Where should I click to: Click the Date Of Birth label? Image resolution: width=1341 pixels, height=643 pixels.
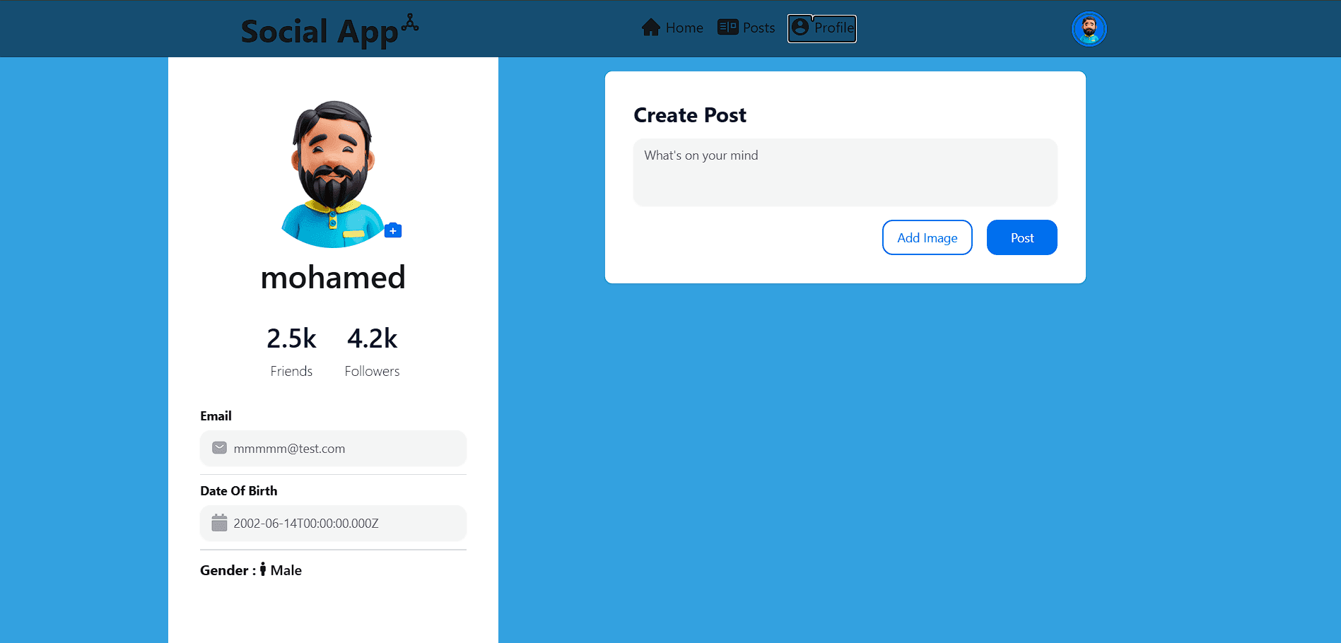click(x=239, y=491)
